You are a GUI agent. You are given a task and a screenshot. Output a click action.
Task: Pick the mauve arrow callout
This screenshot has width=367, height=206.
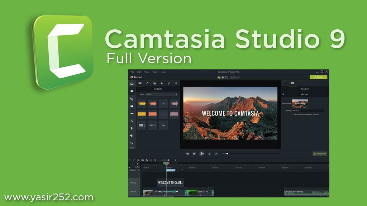(174, 103)
